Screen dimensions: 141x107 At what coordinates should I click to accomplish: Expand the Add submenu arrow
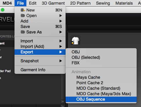tap(61, 21)
